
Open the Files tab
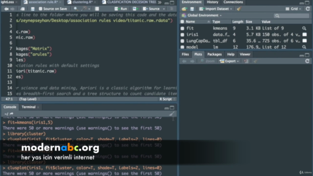185,54
